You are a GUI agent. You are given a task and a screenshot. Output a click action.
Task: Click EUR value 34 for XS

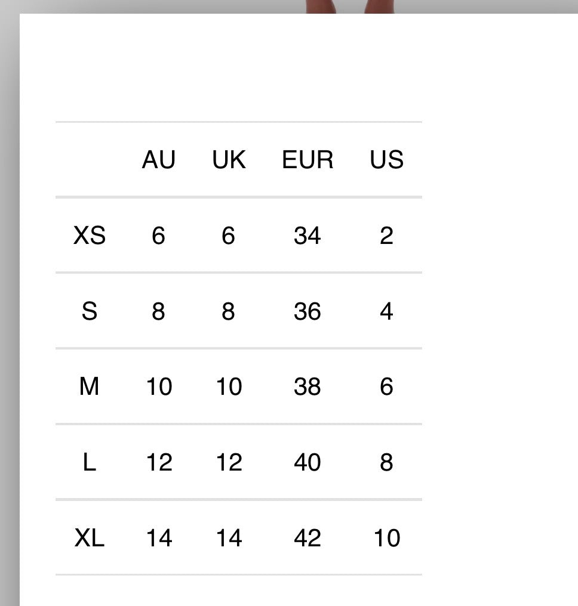(x=308, y=235)
